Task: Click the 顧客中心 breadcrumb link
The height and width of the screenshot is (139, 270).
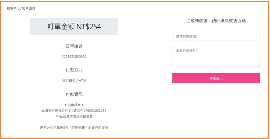Action: pos(13,8)
